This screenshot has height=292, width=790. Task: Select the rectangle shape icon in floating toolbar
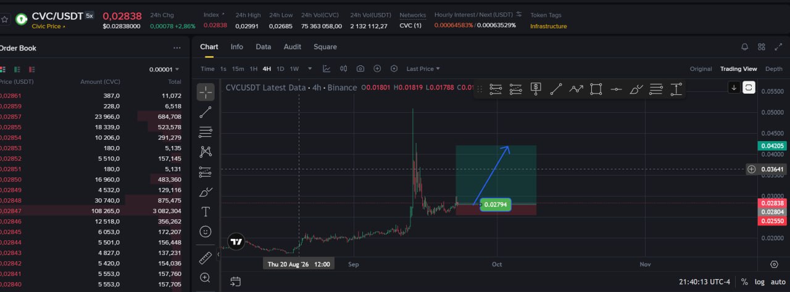(x=596, y=89)
